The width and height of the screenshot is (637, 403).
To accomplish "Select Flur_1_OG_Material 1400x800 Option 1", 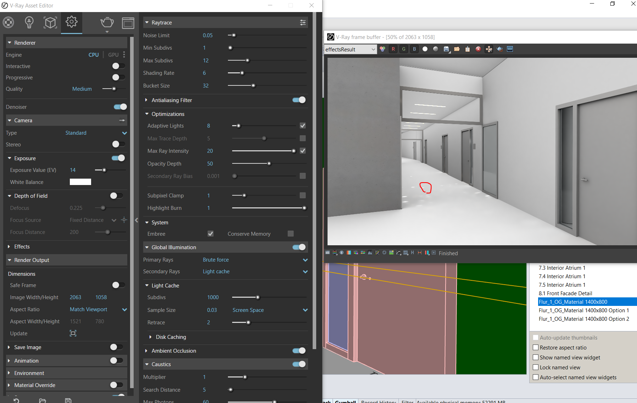I will point(584,310).
